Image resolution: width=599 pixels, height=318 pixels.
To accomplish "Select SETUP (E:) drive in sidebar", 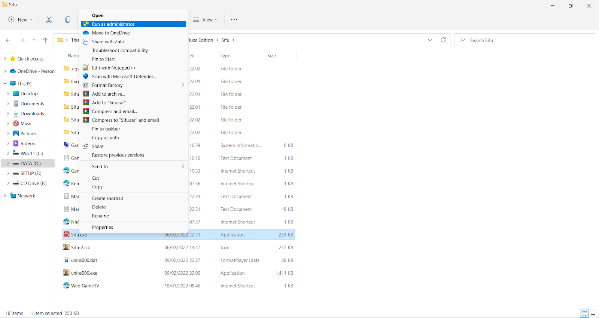I will point(31,173).
